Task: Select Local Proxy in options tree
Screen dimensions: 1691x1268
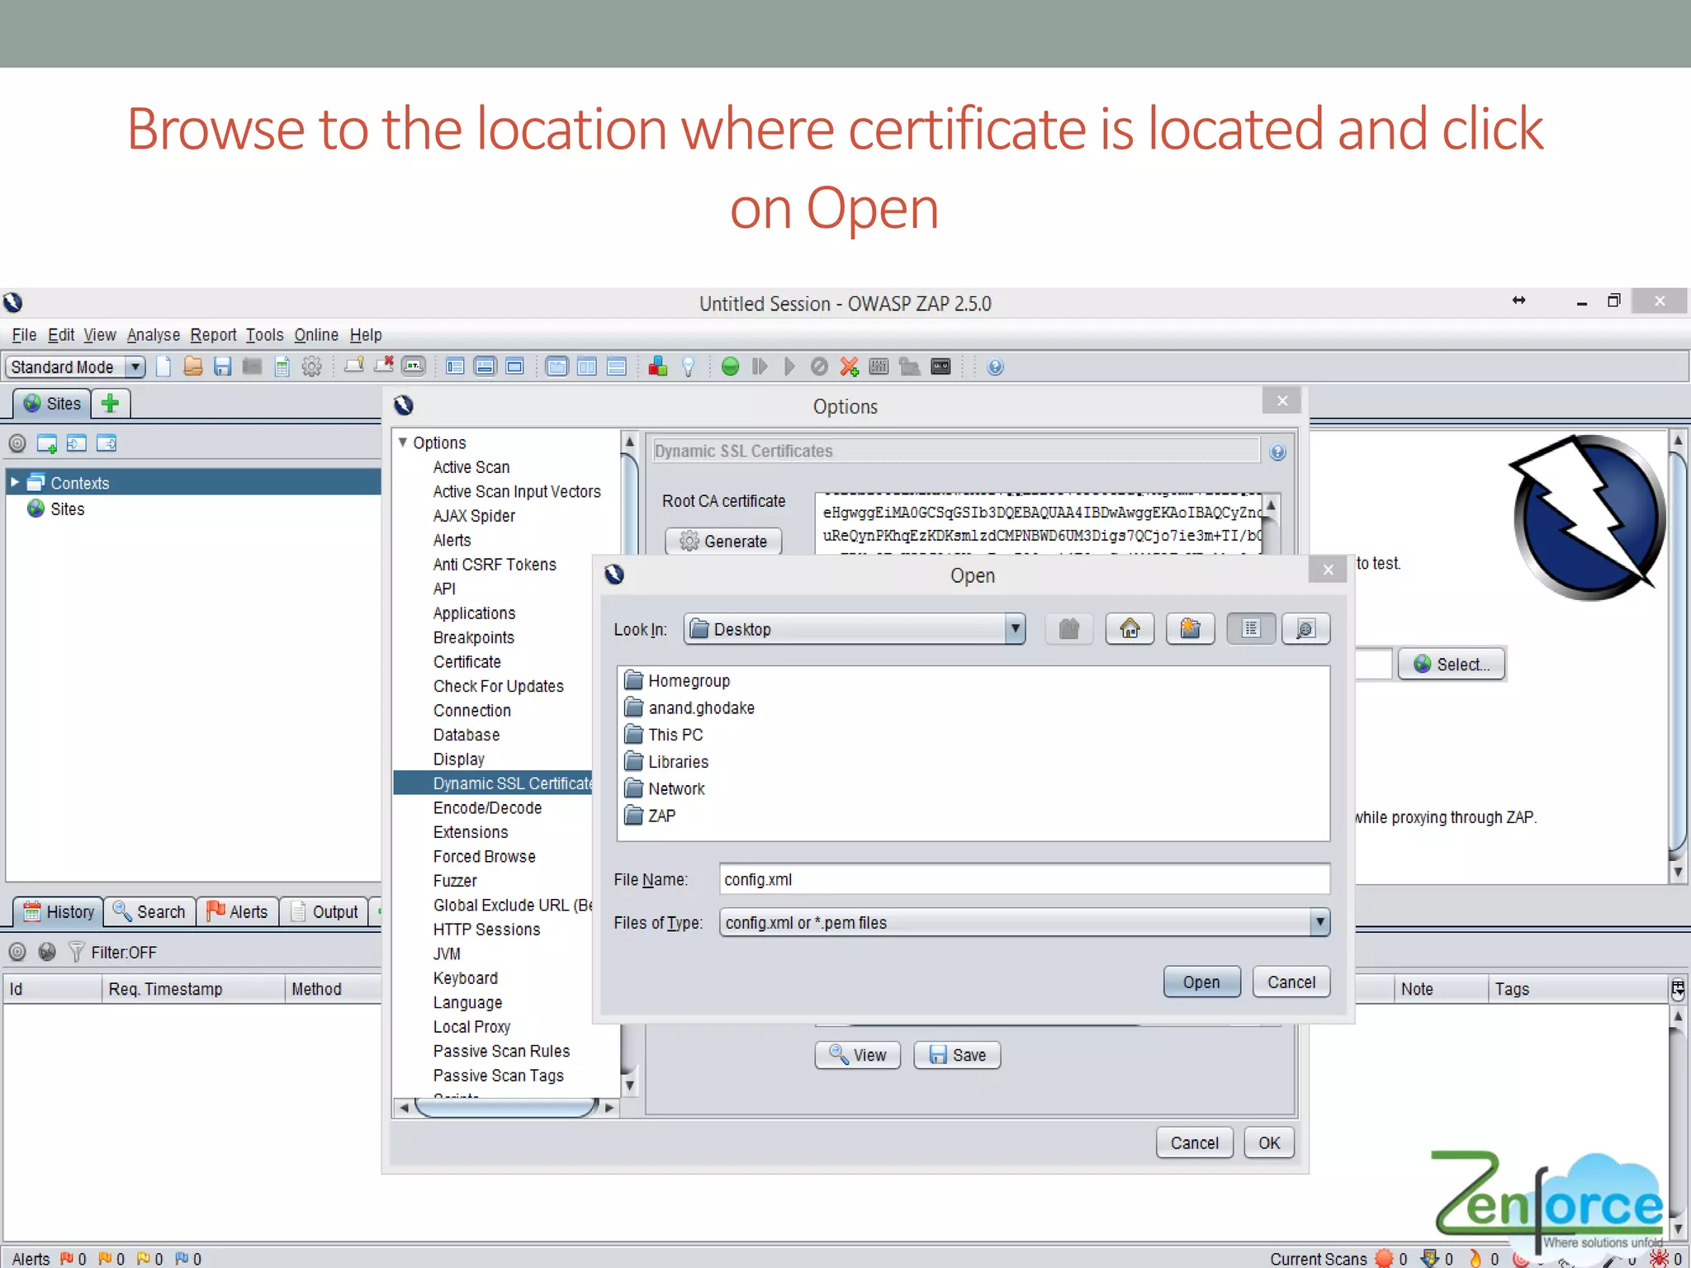Action: 471,1027
